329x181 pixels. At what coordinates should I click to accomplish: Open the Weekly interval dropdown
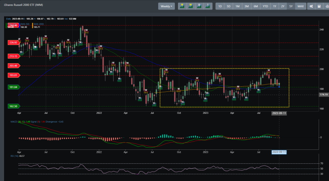[166, 6]
